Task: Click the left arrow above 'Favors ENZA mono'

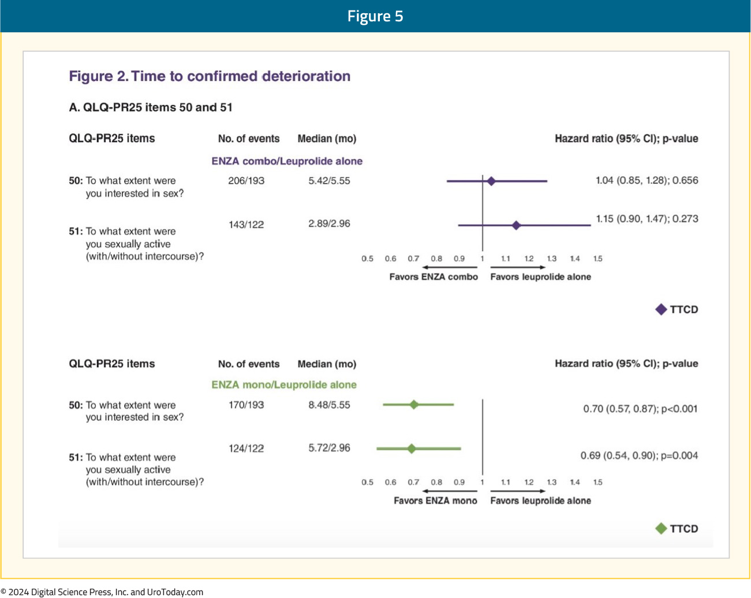Action: pos(450,491)
